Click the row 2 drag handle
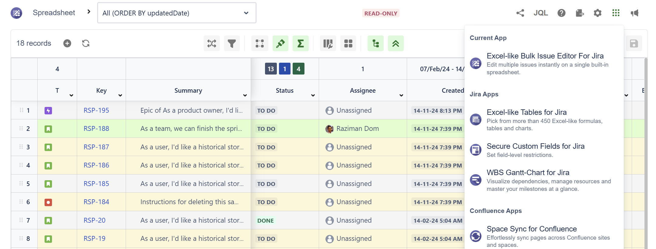This screenshot has height=249, width=656. point(21,128)
